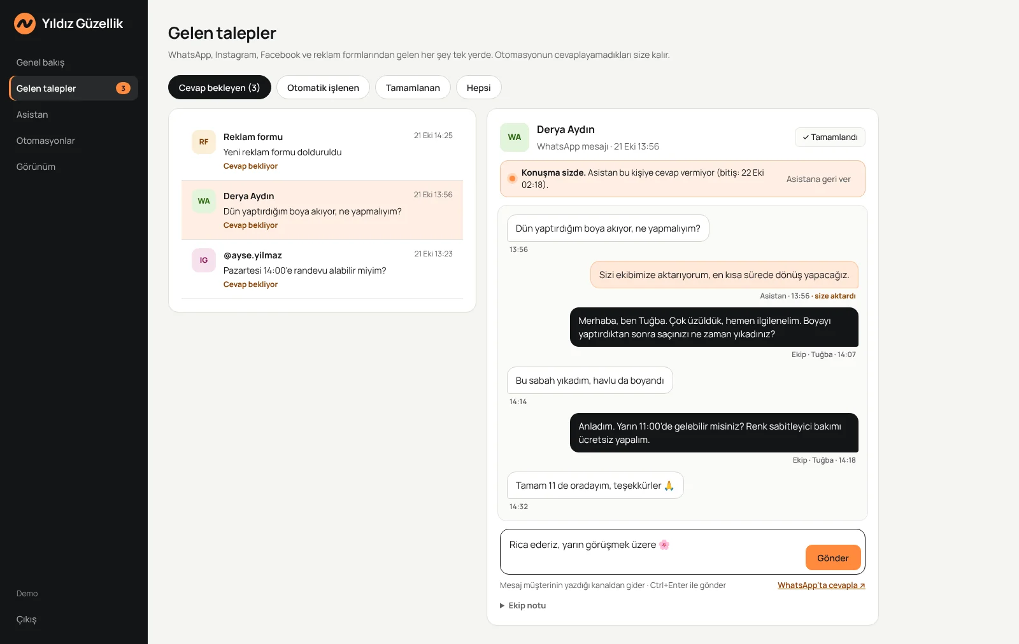1019x644 pixels.
Task: Switch to the Otomatik işlenen tab
Action: point(323,87)
